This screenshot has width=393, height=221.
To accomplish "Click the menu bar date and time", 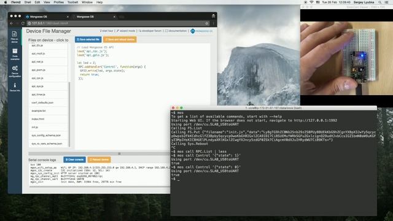I will [x=336, y=2].
